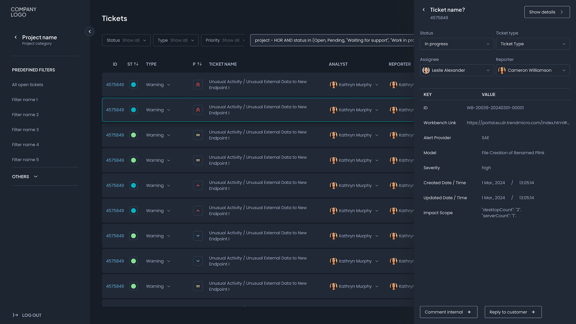Click the green status indicator in third row
The height and width of the screenshot is (324, 576).
click(x=134, y=135)
